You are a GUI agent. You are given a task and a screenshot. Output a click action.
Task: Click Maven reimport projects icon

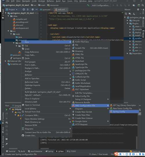[126, 14]
